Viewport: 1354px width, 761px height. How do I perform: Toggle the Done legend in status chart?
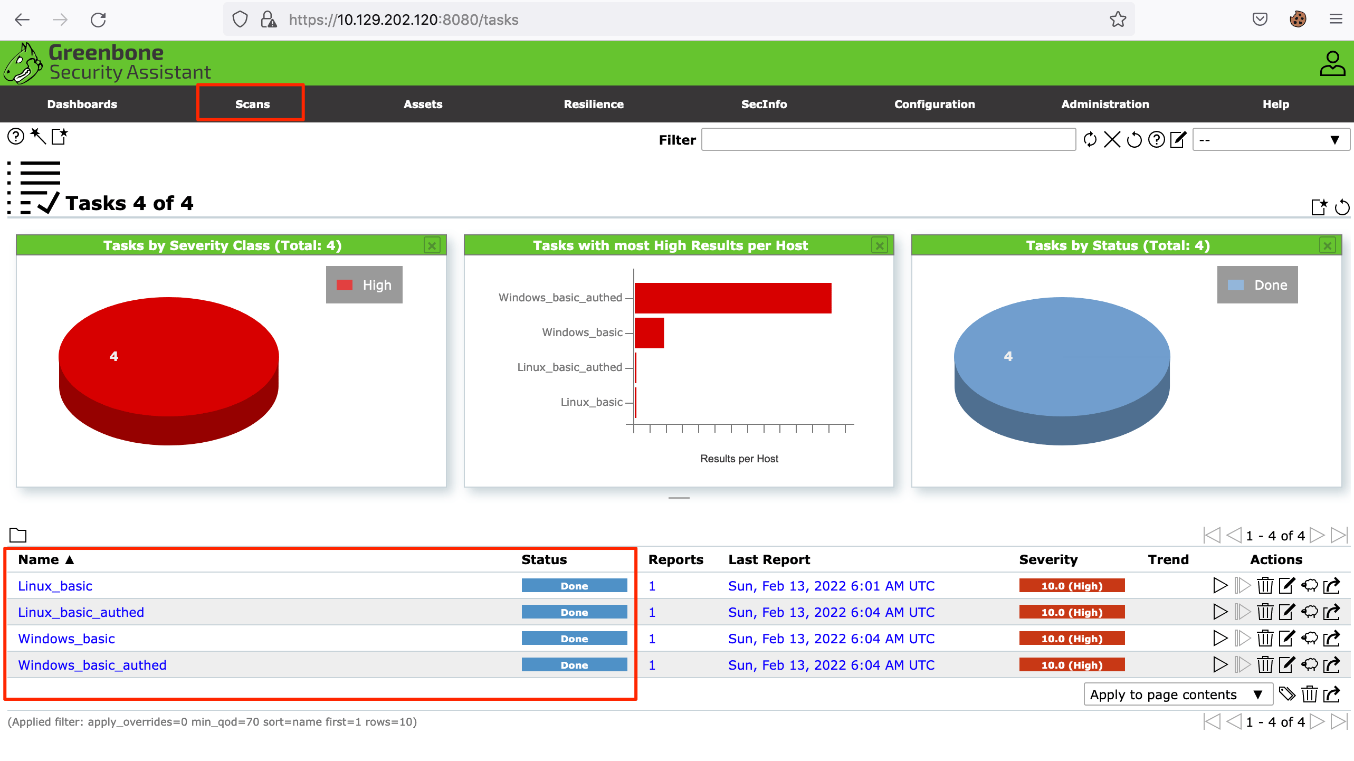[x=1257, y=285]
